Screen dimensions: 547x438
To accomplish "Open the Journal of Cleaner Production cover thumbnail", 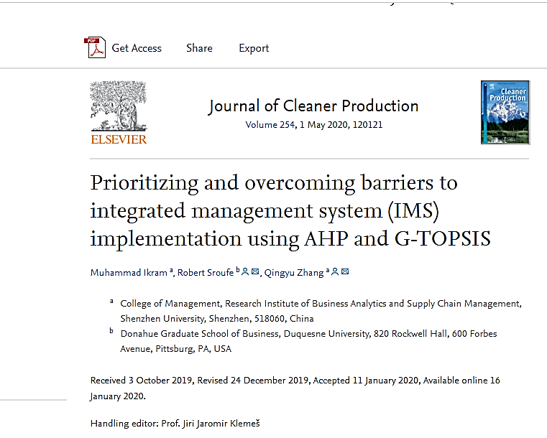I will point(505,113).
